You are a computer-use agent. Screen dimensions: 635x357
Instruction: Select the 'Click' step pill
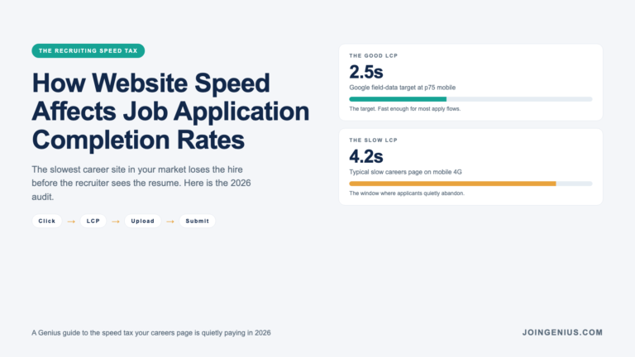(x=46, y=221)
